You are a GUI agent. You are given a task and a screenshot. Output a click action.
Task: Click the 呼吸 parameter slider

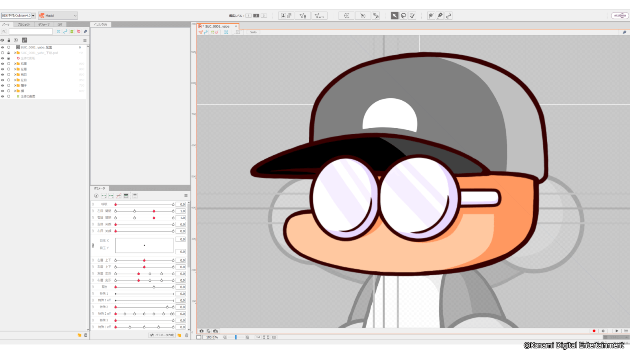pyautogui.click(x=144, y=205)
